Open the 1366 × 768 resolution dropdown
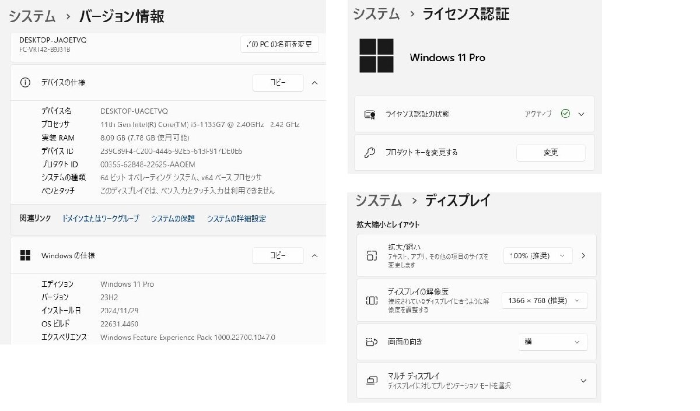This screenshot has height=411, width=700. (544, 300)
